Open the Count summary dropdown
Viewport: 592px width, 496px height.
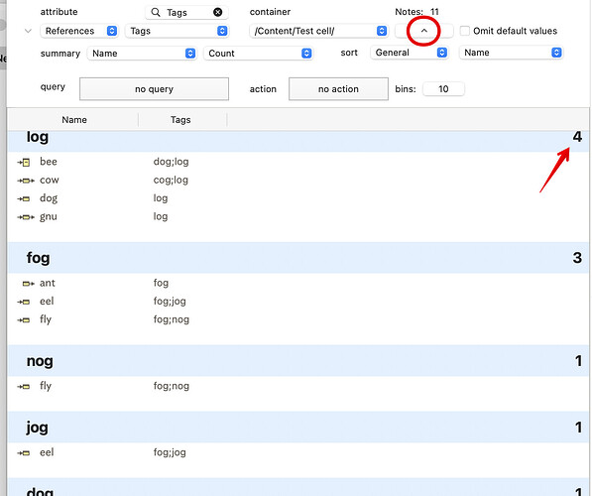(258, 54)
